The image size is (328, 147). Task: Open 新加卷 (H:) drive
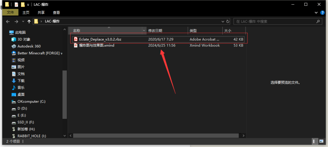[26, 129]
